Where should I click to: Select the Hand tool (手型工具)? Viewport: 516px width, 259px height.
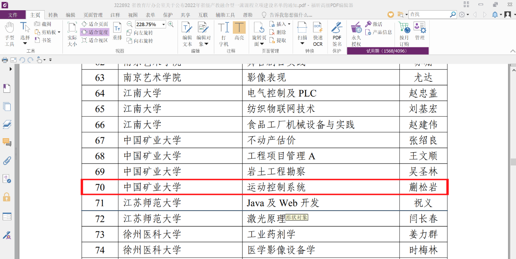[9, 34]
